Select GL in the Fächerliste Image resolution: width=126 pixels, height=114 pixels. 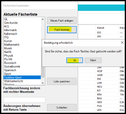click(x=22, y=19)
